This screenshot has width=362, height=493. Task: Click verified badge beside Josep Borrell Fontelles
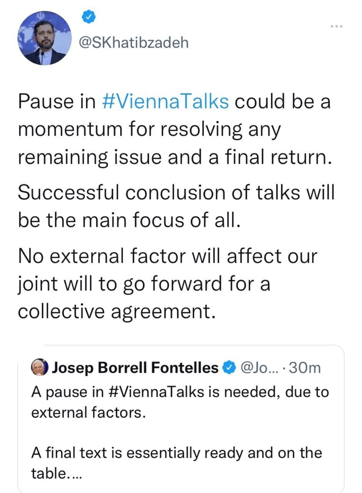click(x=230, y=368)
